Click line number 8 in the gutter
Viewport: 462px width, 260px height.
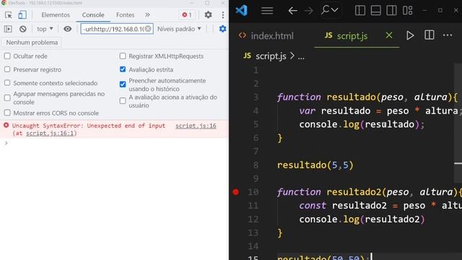256,165
